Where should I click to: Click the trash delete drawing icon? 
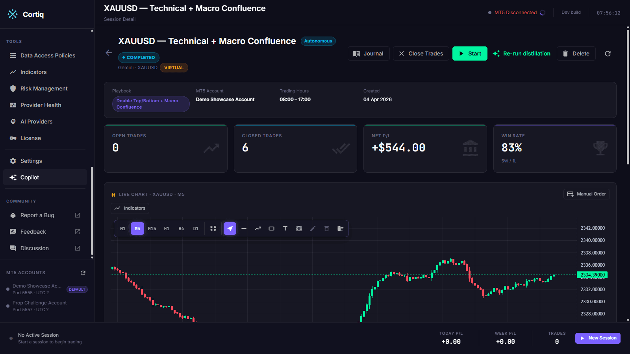point(326,229)
